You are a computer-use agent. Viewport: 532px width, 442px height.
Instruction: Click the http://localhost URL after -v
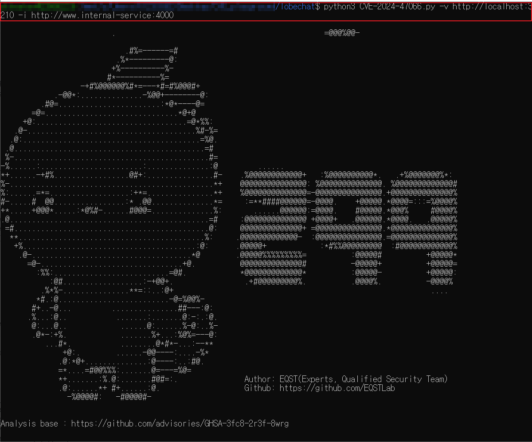pos(490,7)
